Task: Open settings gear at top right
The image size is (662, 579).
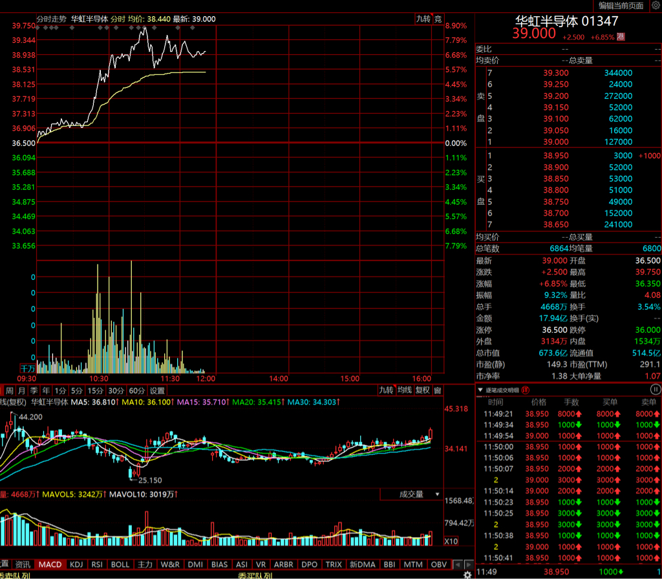Action: coord(656,5)
